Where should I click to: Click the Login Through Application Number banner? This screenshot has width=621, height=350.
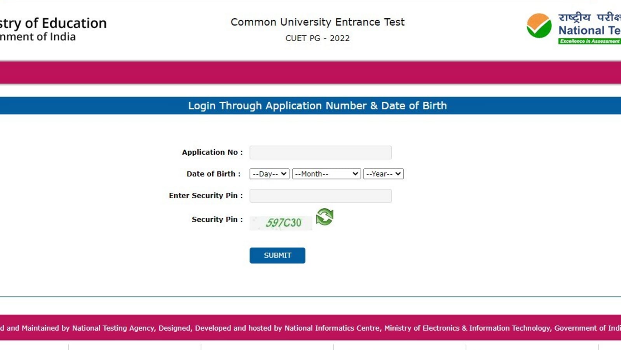pos(310,105)
